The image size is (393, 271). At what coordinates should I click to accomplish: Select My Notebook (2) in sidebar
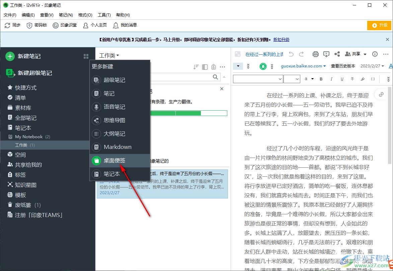coord(29,137)
